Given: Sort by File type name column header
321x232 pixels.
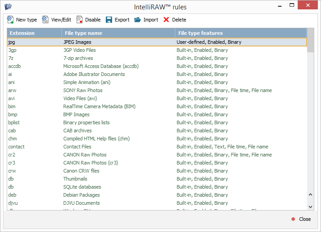Looking at the screenshot, I should click(118, 33).
